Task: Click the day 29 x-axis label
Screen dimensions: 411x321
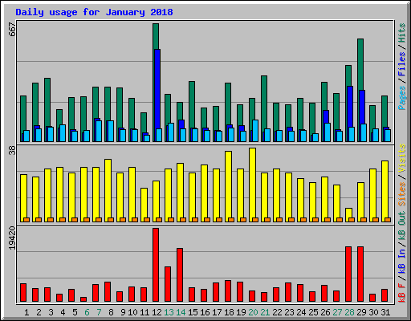Action: [x=361, y=312]
